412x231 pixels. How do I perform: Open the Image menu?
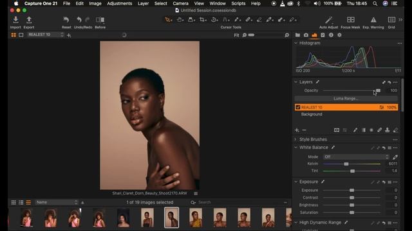95,3
